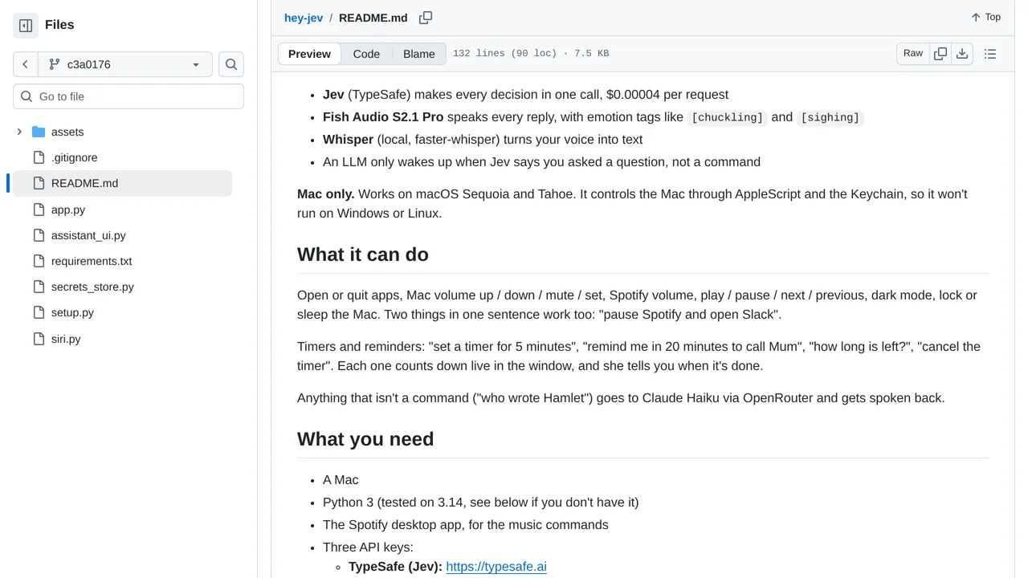
Task: Open the .gitignore file
Action: click(74, 157)
